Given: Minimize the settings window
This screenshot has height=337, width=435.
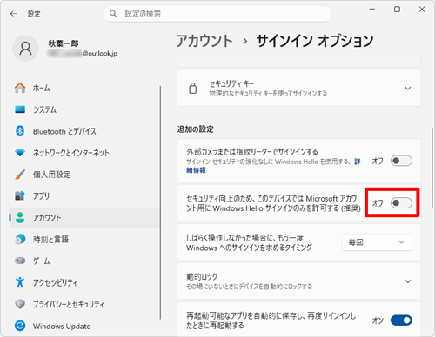Looking at the screenshot, I should (x=372, y=10).
